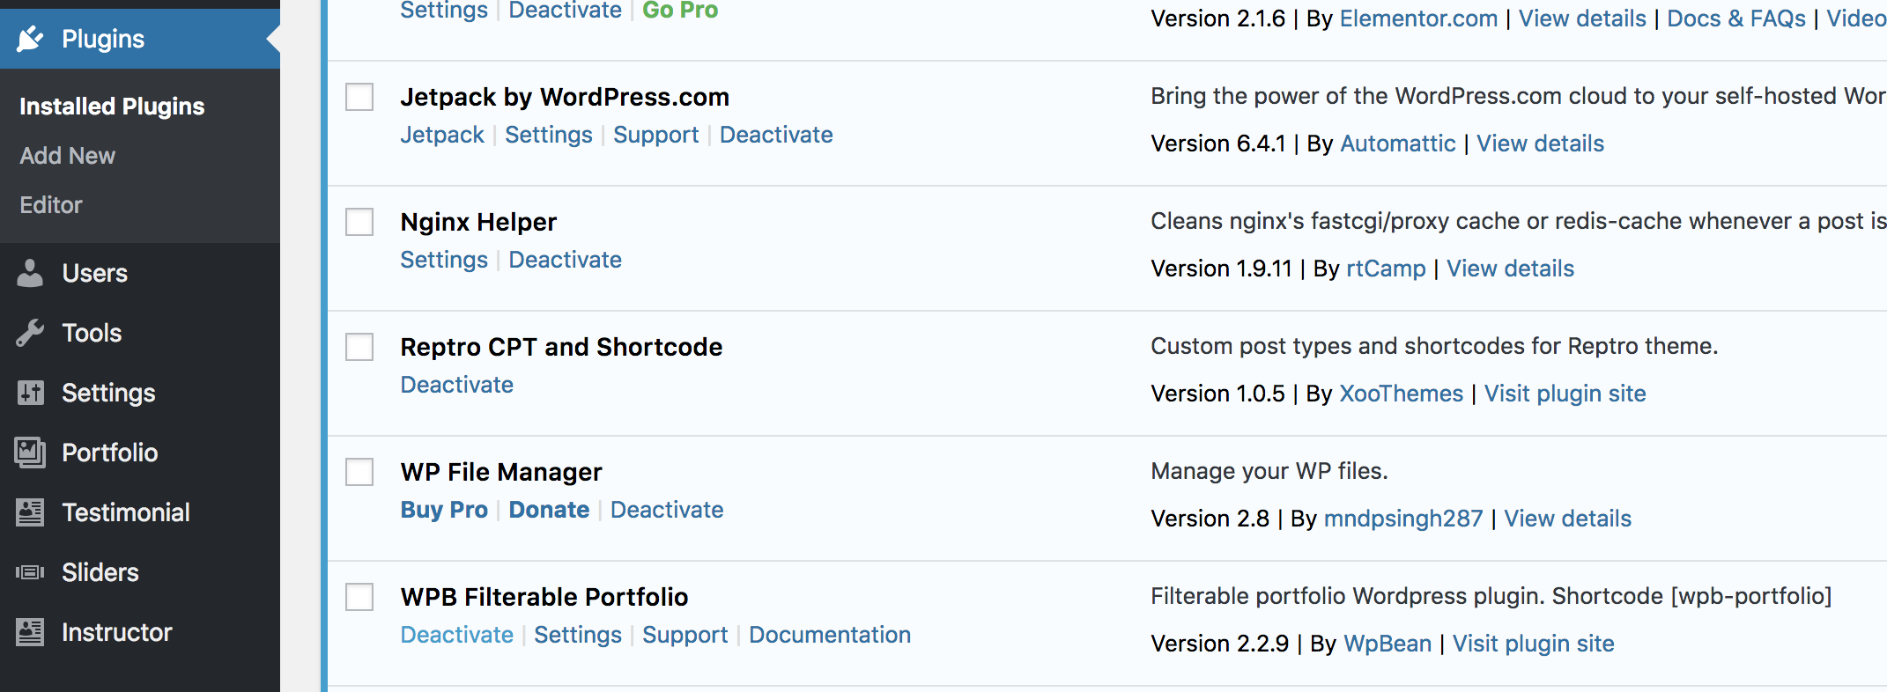Screen dimensions: 1887x692
Task: Open the plugin Editor submenu item
Action: (51, 205)
